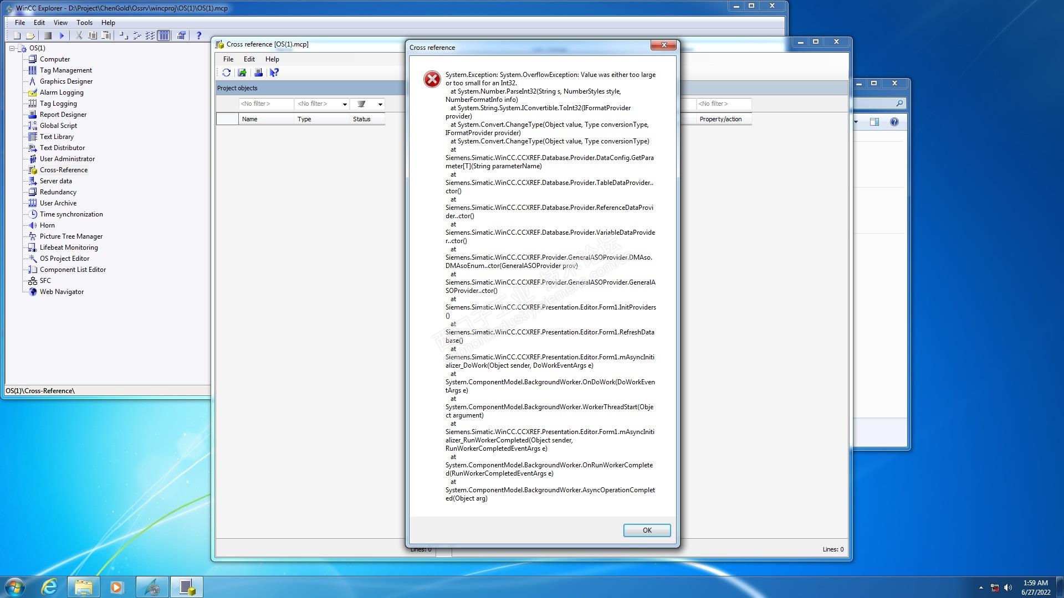Click the Cut scissors toolbar icon
This screenshot has width=1064, height=598.
tap(79, 35)
